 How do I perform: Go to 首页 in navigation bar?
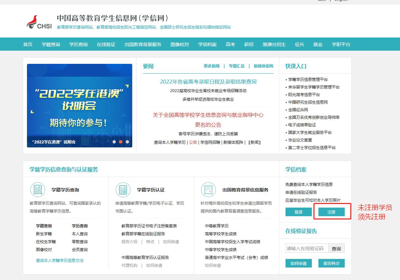(x=28, y=44)
